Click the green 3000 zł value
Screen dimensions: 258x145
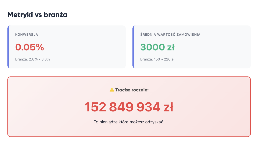click(157, 47)
